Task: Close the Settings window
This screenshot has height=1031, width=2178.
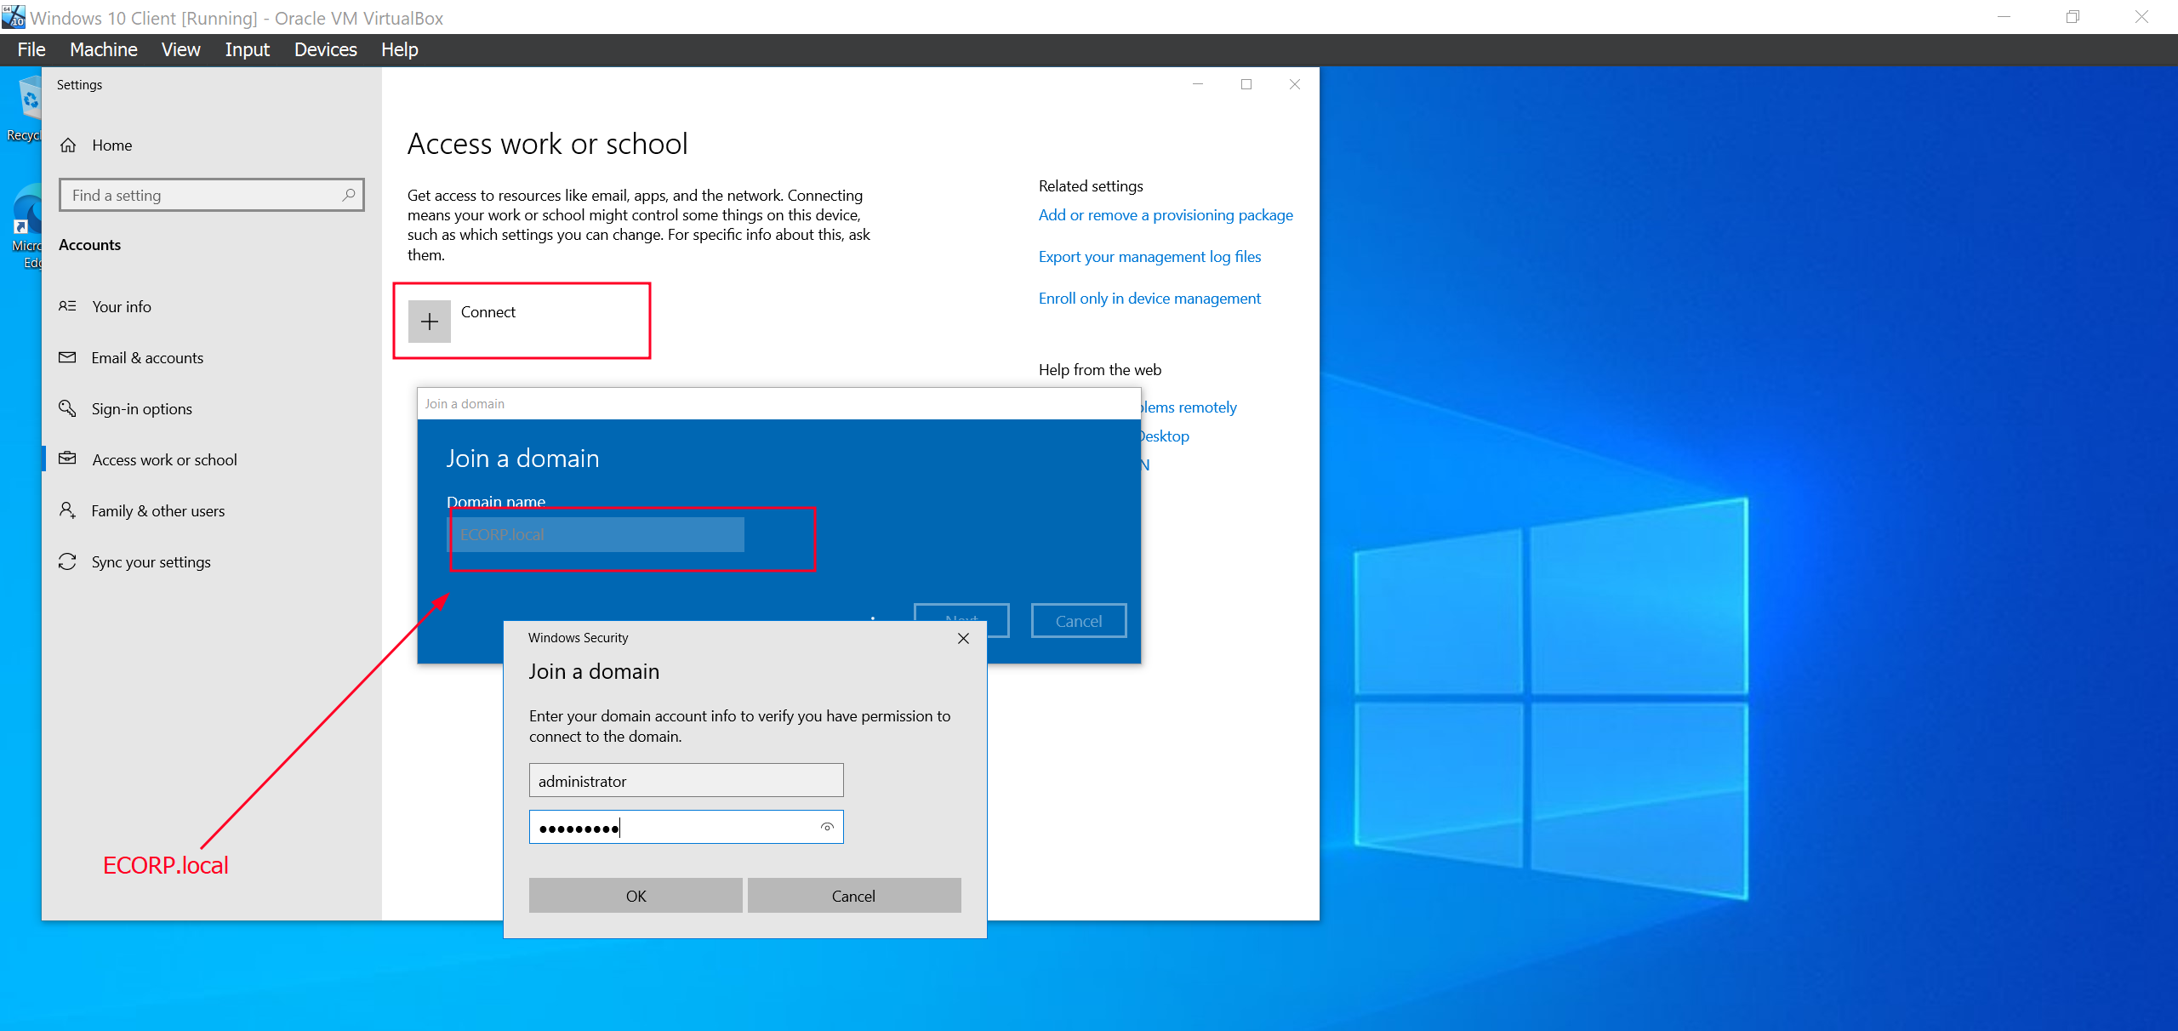Action: 1295,84
